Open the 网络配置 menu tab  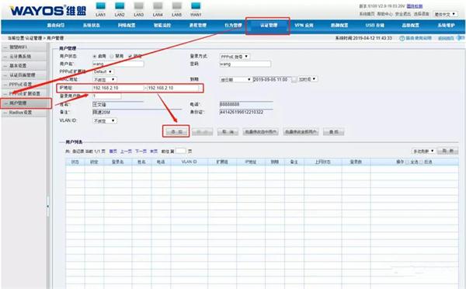127,26
